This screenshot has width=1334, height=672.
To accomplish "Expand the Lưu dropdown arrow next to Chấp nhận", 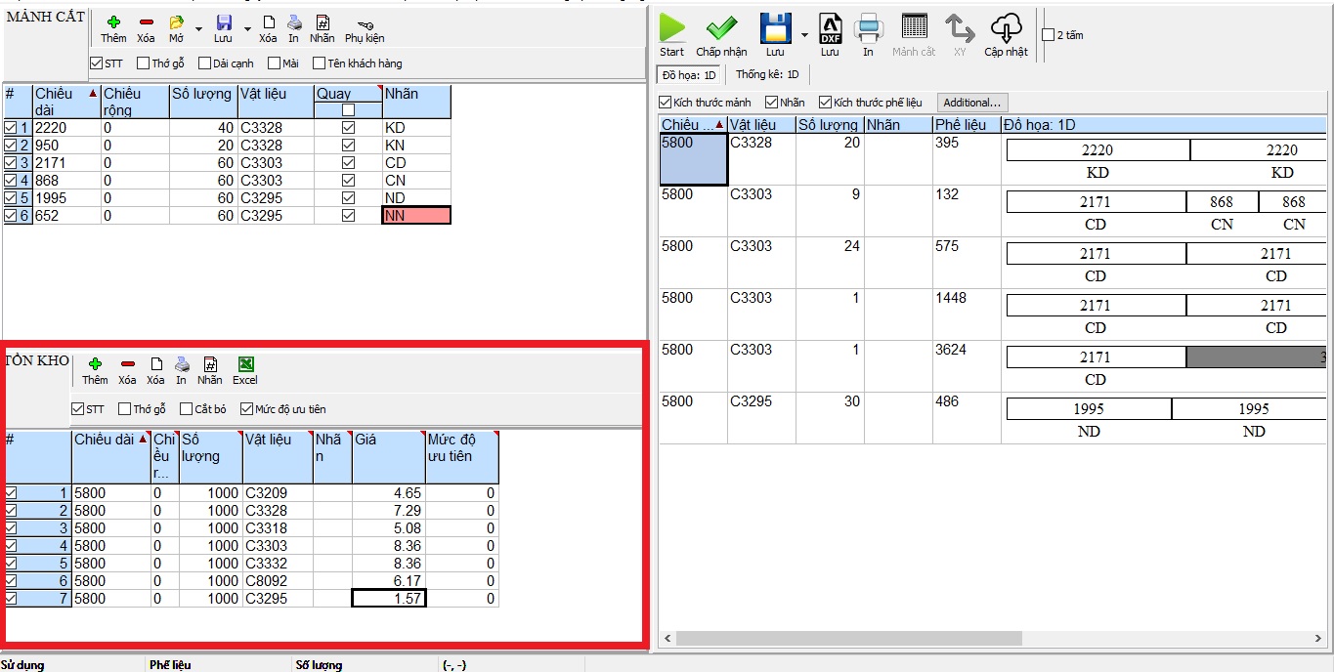I will point(803,35).
